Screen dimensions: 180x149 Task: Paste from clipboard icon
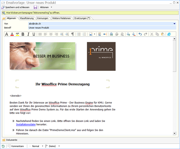[163, 34]
